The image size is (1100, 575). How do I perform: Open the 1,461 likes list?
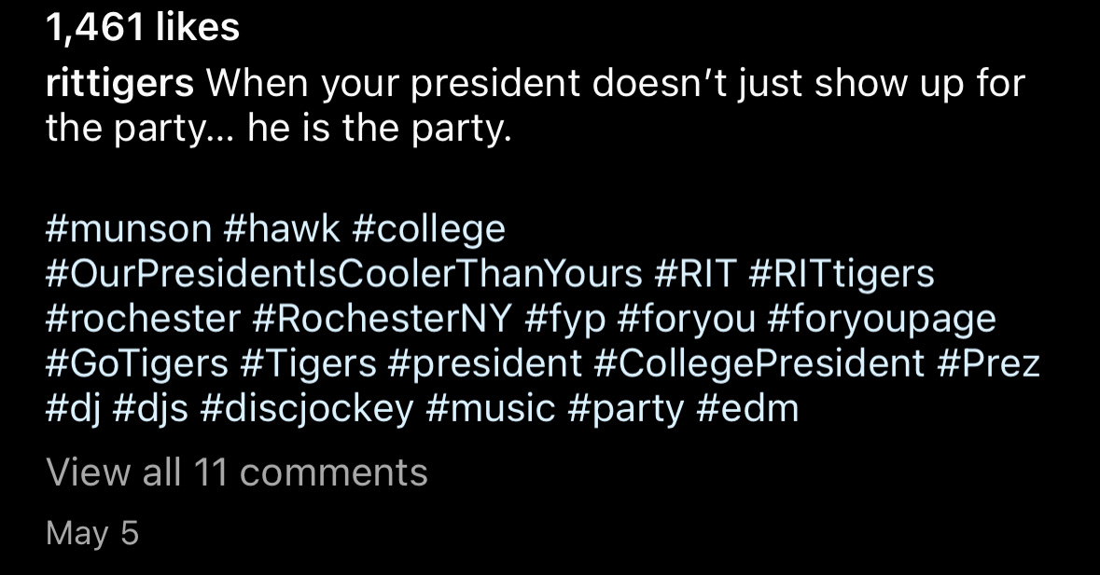143,29
